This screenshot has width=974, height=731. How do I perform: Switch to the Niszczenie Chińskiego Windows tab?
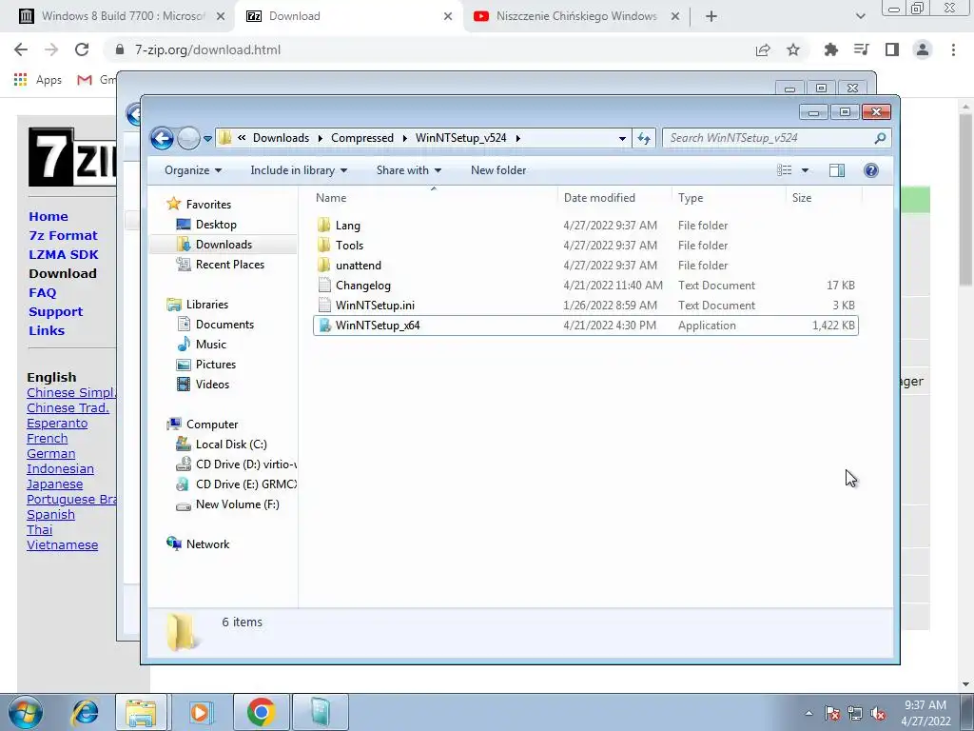[576, 16]
